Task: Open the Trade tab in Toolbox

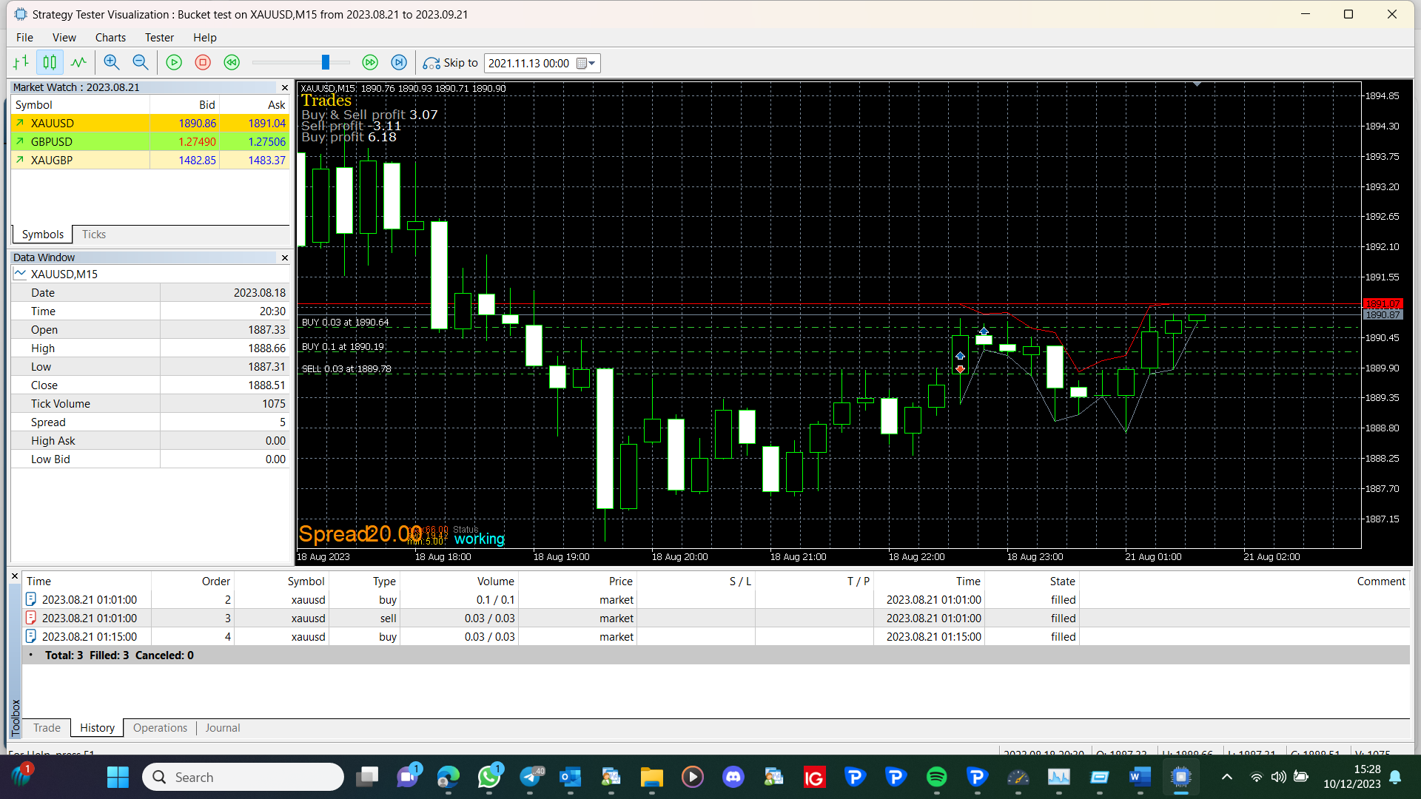Action: 47,728
